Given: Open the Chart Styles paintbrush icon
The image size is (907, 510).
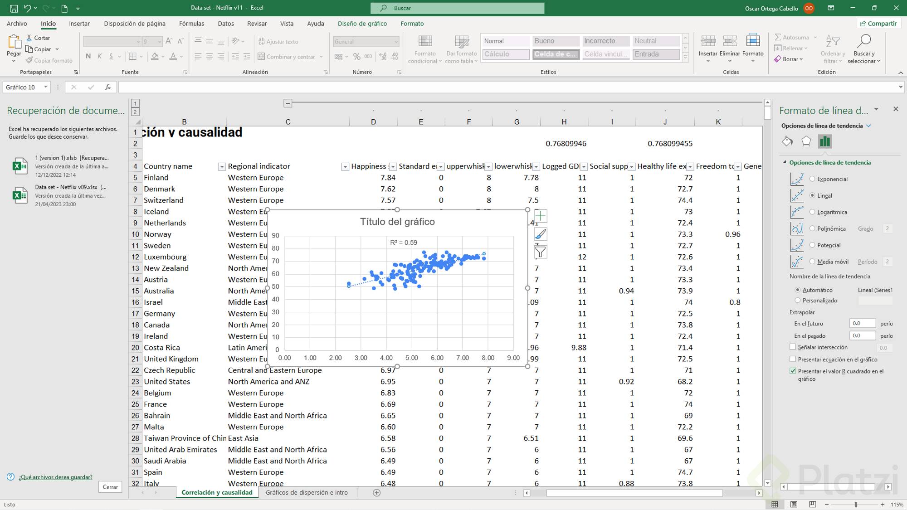Looking at the screenshot, I should [x=540, y=234].
